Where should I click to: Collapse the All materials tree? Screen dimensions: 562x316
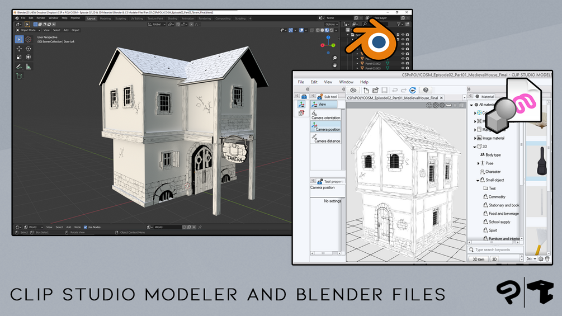[x=471, y=105]
